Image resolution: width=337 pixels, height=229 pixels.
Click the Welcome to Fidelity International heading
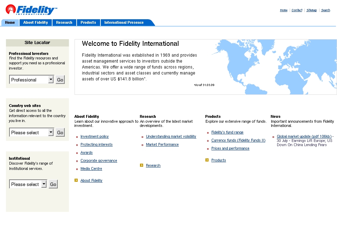tap(130, 44)
